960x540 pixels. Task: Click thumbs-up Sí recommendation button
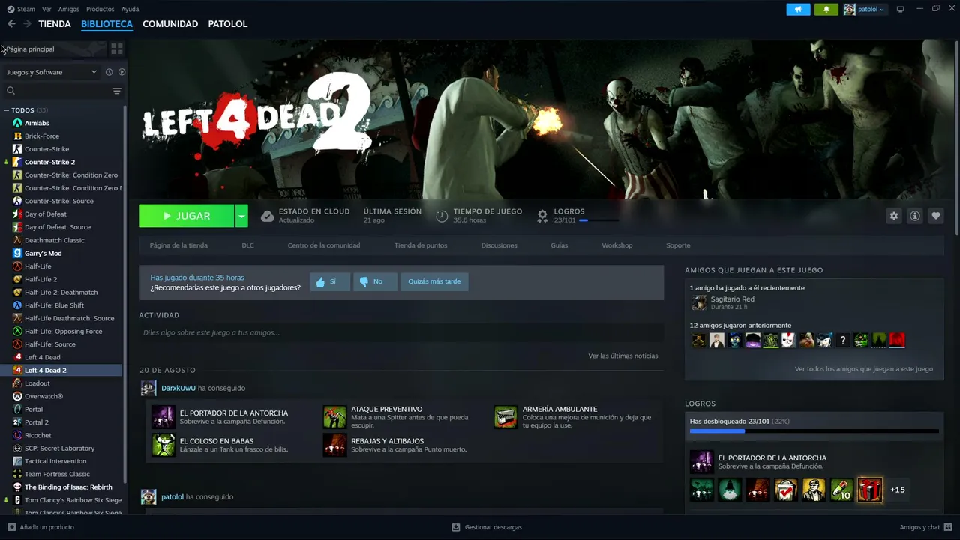(329, 281)
